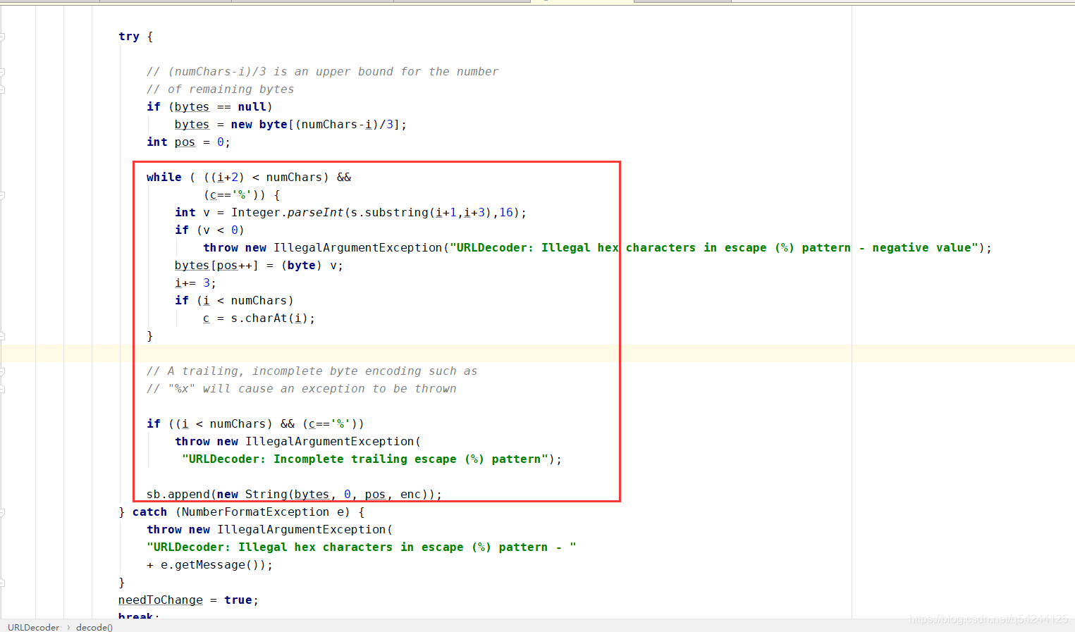This screenshot has width=1075, height=632.
Task: Open decode() in the breadcrumb bar
Action: 94,627
